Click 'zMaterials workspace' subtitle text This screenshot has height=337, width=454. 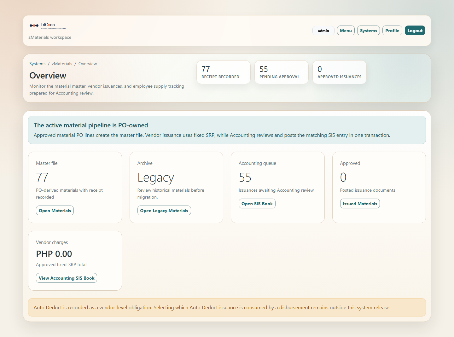(50, 37)
